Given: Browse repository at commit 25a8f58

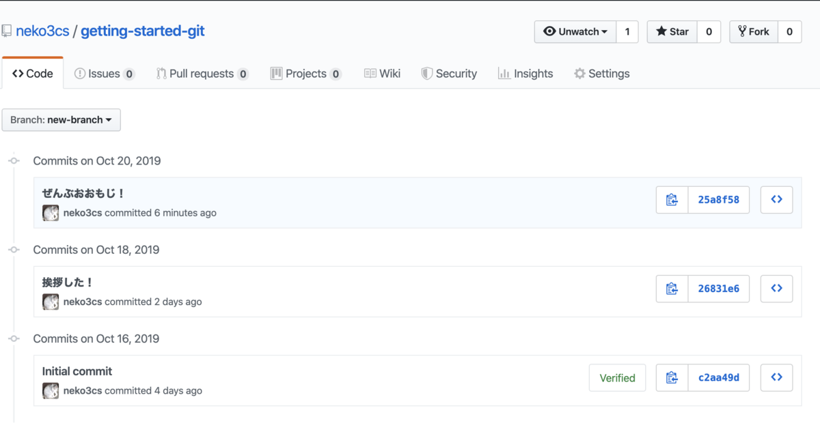Looking at the screenshot, I should (x=776, y=200).
